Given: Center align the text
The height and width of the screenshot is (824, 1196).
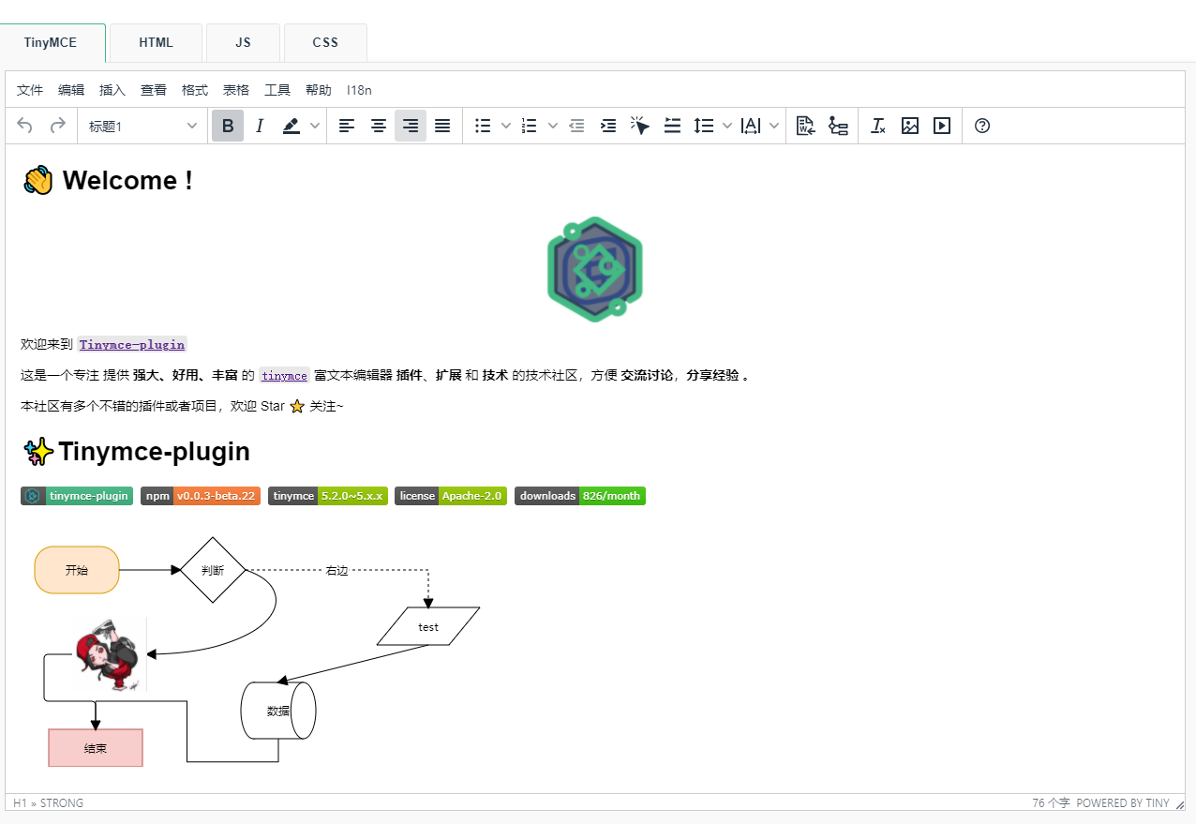Looking at the screenshot, I should coord(379,126).
